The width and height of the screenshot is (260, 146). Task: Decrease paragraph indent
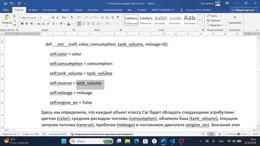(102, 17)
